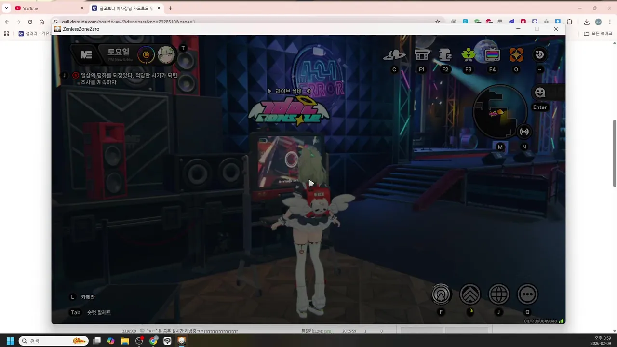Open the quest text about restored daily peace

coord(129,79)
